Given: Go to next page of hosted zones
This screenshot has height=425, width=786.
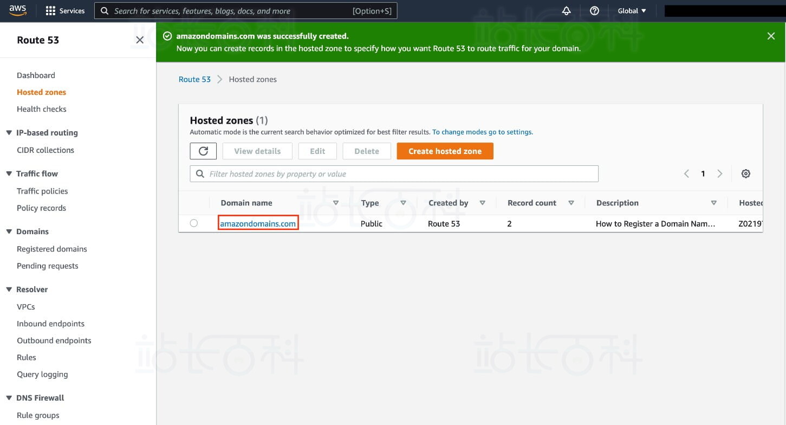Looking at the screenshot, I should pyautogui.click(x=720, y=174).
